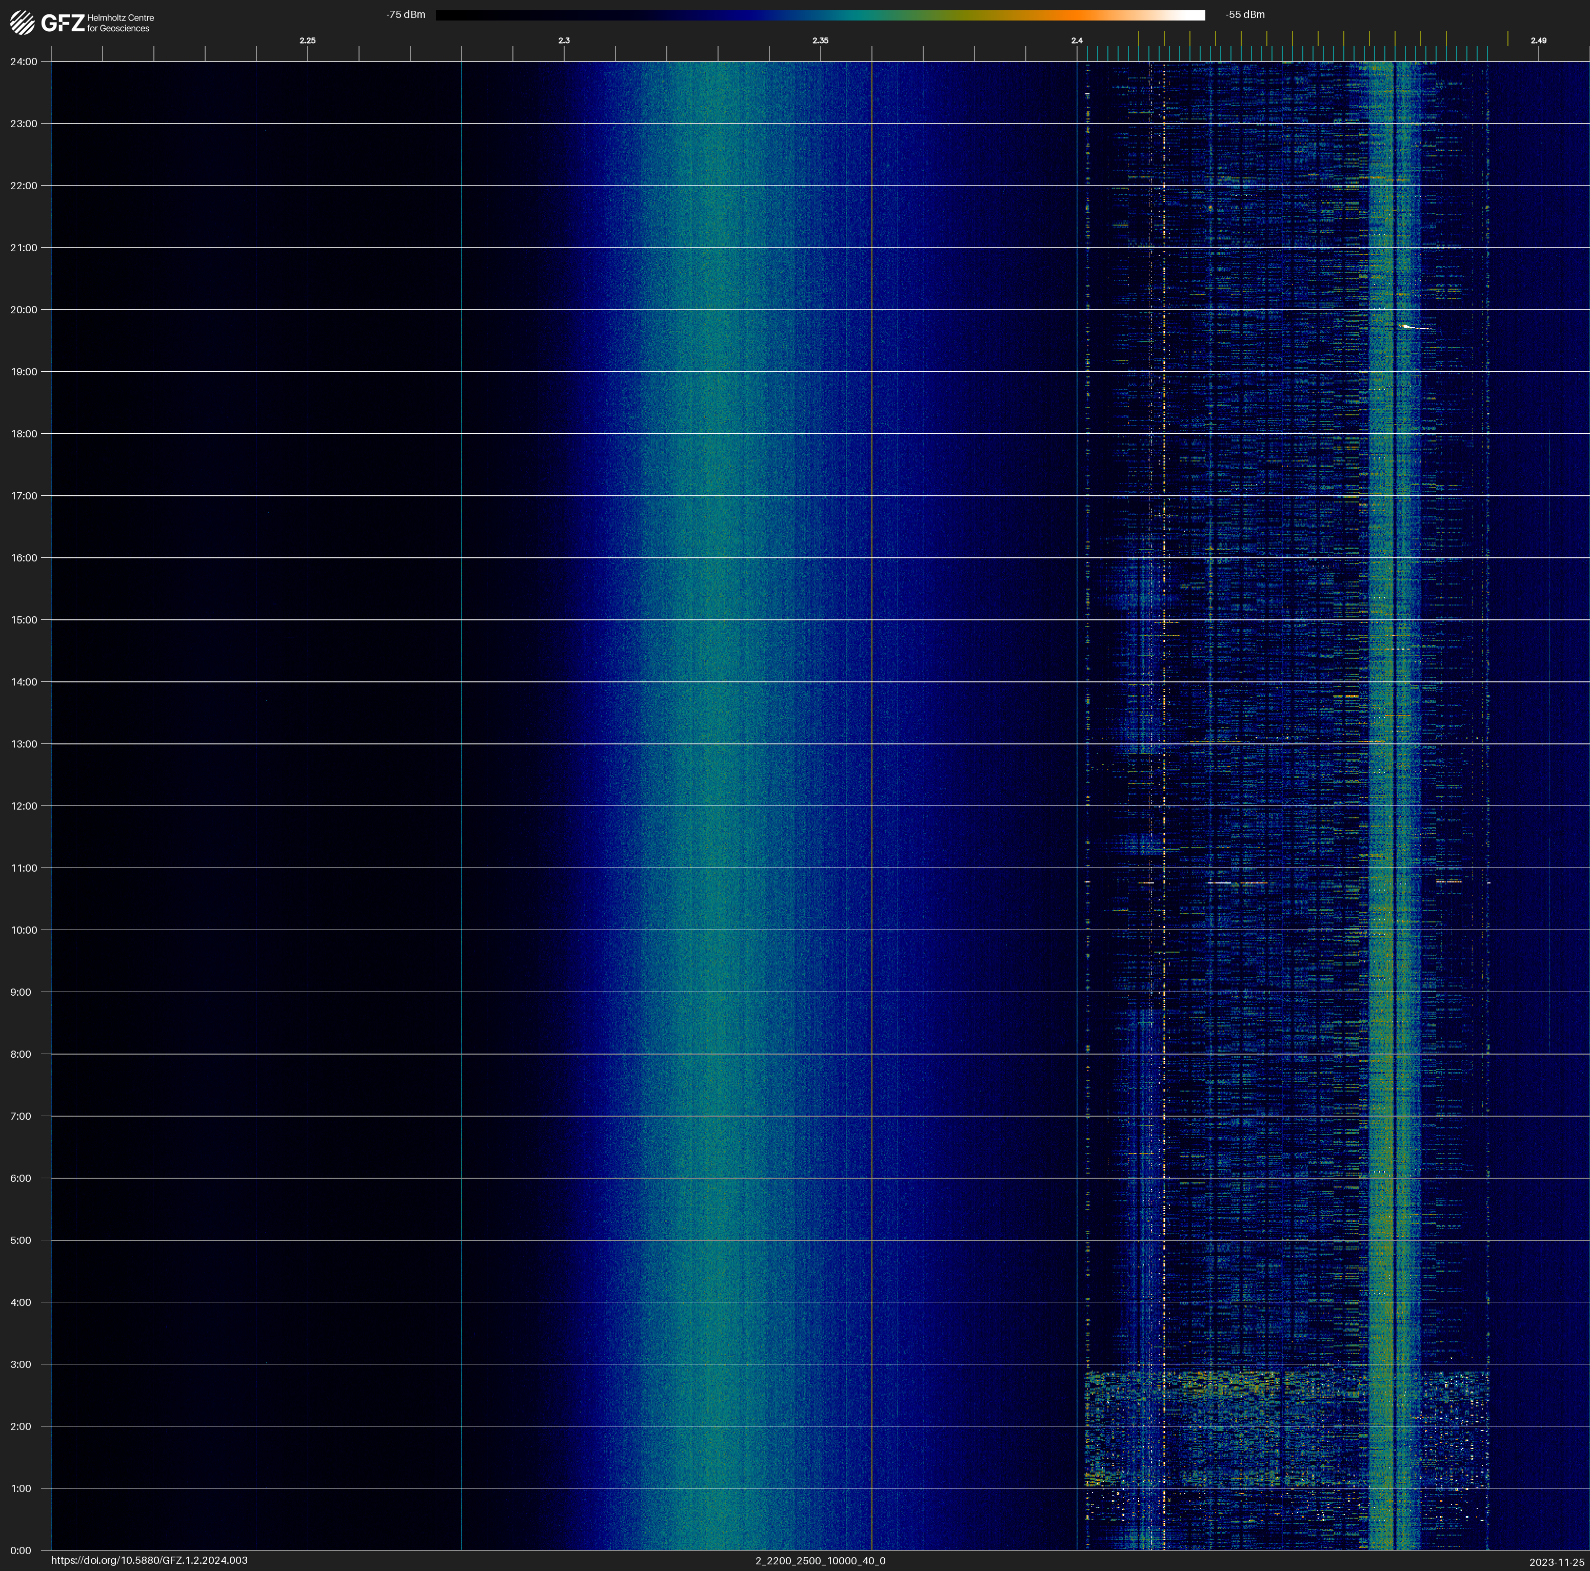Select the 20:00 time axis label
The width and height of the screenshot is (1590, 1571).
click(24, 310)
